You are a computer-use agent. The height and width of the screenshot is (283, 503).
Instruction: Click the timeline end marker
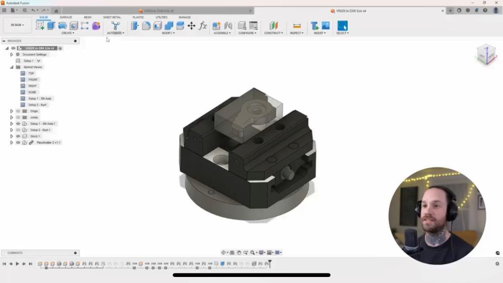point(270,264)
